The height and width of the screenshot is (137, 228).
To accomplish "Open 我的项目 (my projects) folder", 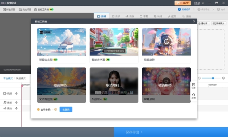I will coord(25,10).
